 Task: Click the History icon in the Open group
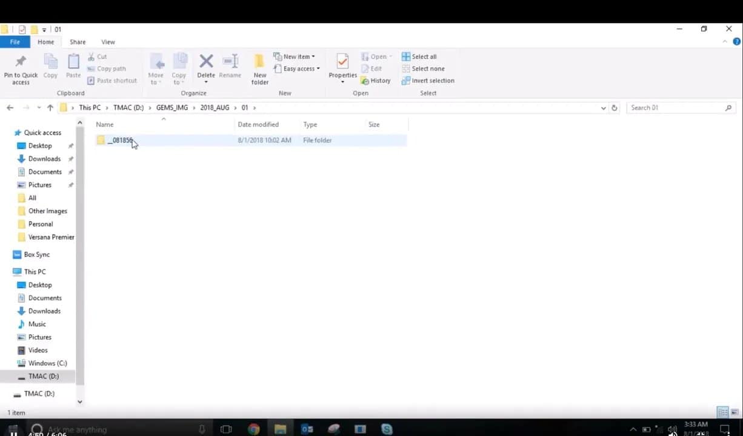(x=376, y=81)
